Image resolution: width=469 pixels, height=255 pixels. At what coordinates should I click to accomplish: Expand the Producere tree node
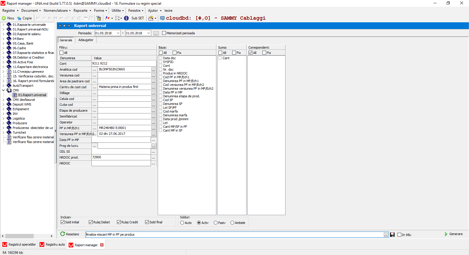(3, 123)
